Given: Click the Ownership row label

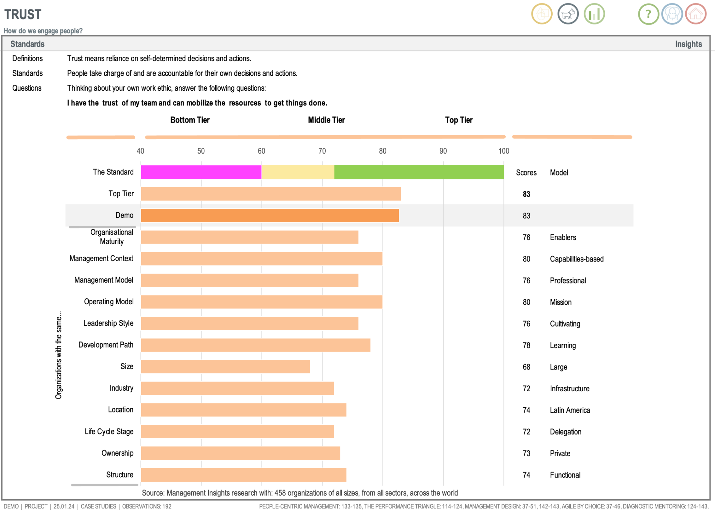Looking at the screenshot, I should coord(117,453).
